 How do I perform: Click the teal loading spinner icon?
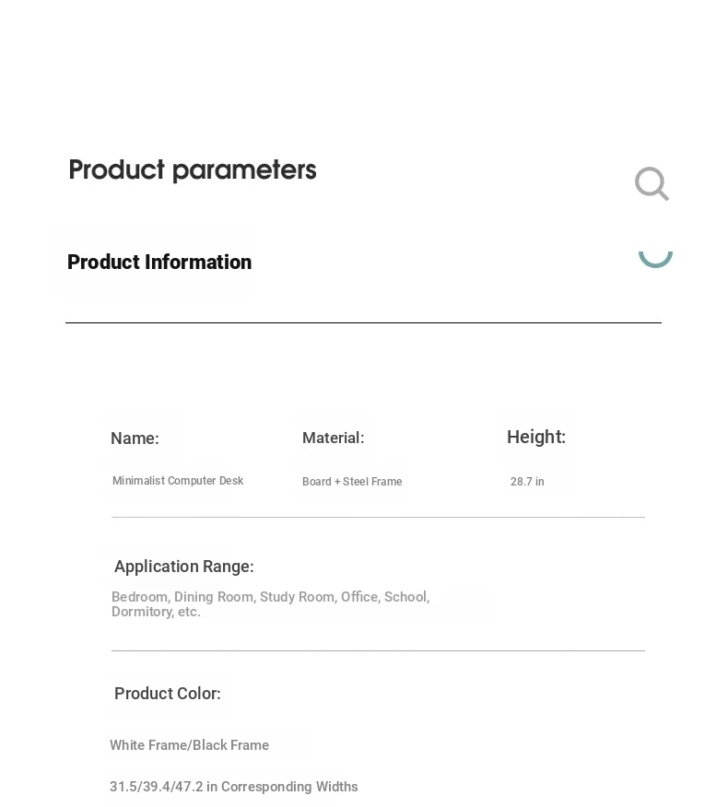click(655, 258)
